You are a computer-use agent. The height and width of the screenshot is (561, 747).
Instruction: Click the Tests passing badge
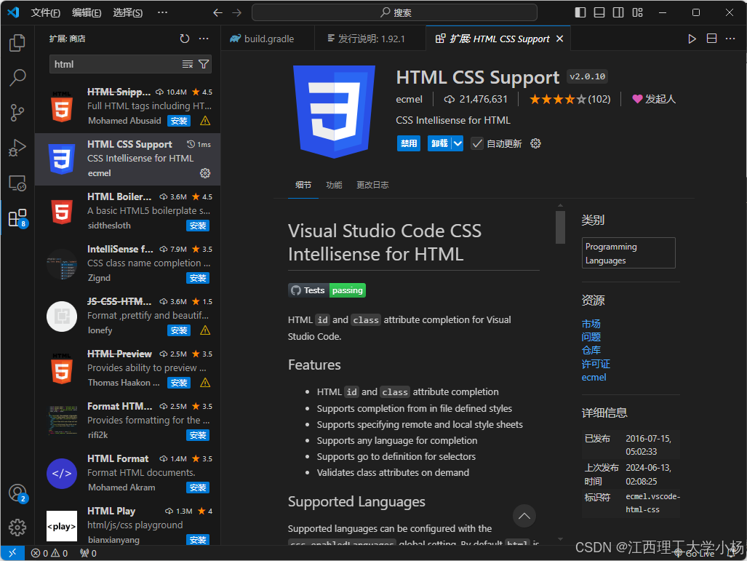click(327, 290)
